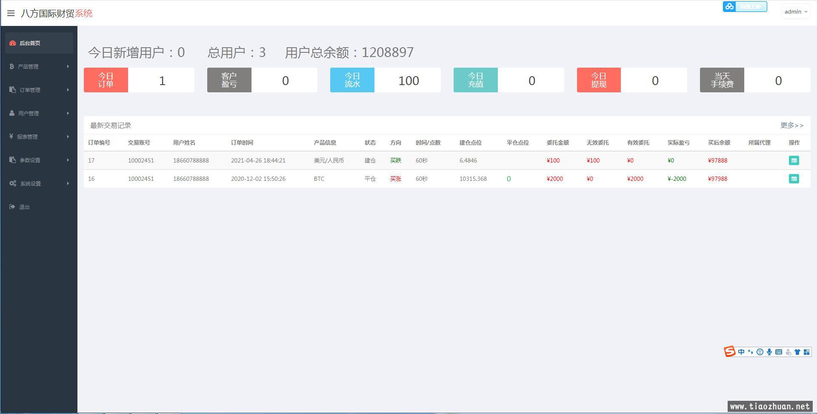Click the 买后余额 column header
The width and height of the screenshot is (817, 414).
click(719, 143)
